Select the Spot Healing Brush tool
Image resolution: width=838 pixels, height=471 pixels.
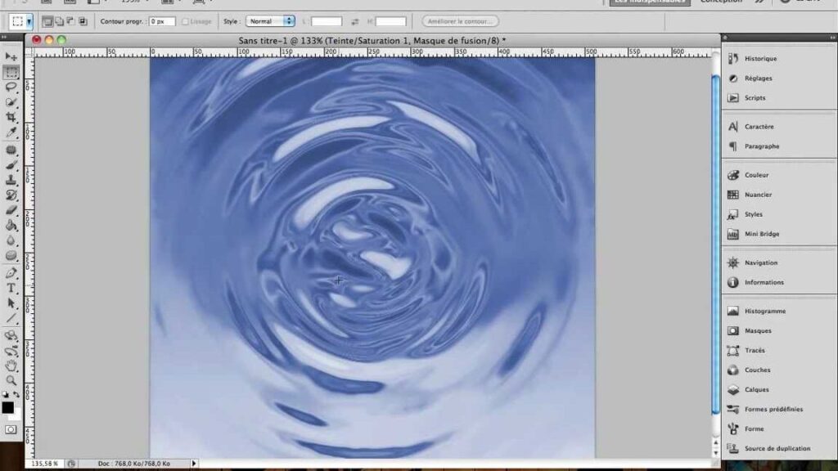11,150
